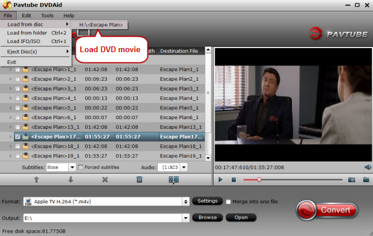This screenshot has height=236, width=373.
Task: Check the Escape Plan>1_1 checkbox
Action: tap(17, 69)
